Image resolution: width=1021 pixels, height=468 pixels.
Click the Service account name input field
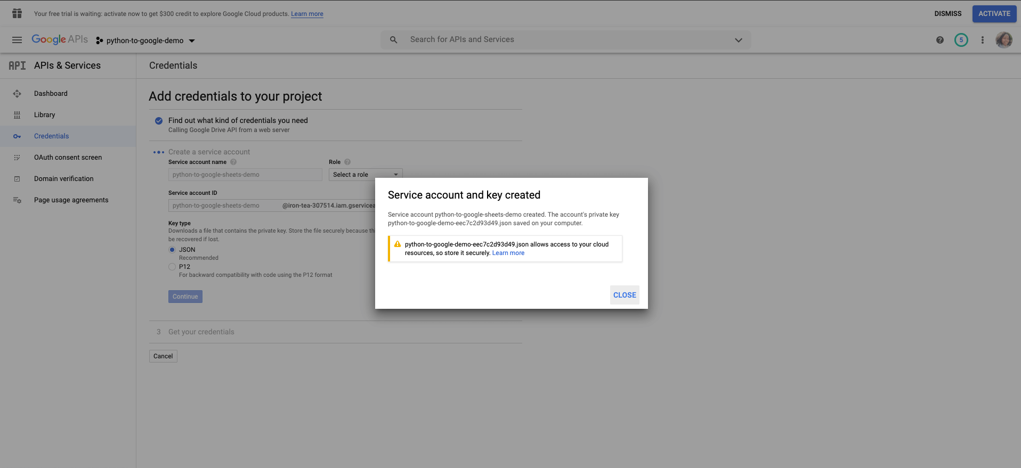click(245, 175)
